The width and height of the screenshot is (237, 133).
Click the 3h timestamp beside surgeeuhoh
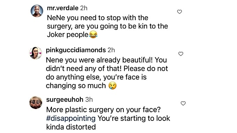tap(89, 100)
